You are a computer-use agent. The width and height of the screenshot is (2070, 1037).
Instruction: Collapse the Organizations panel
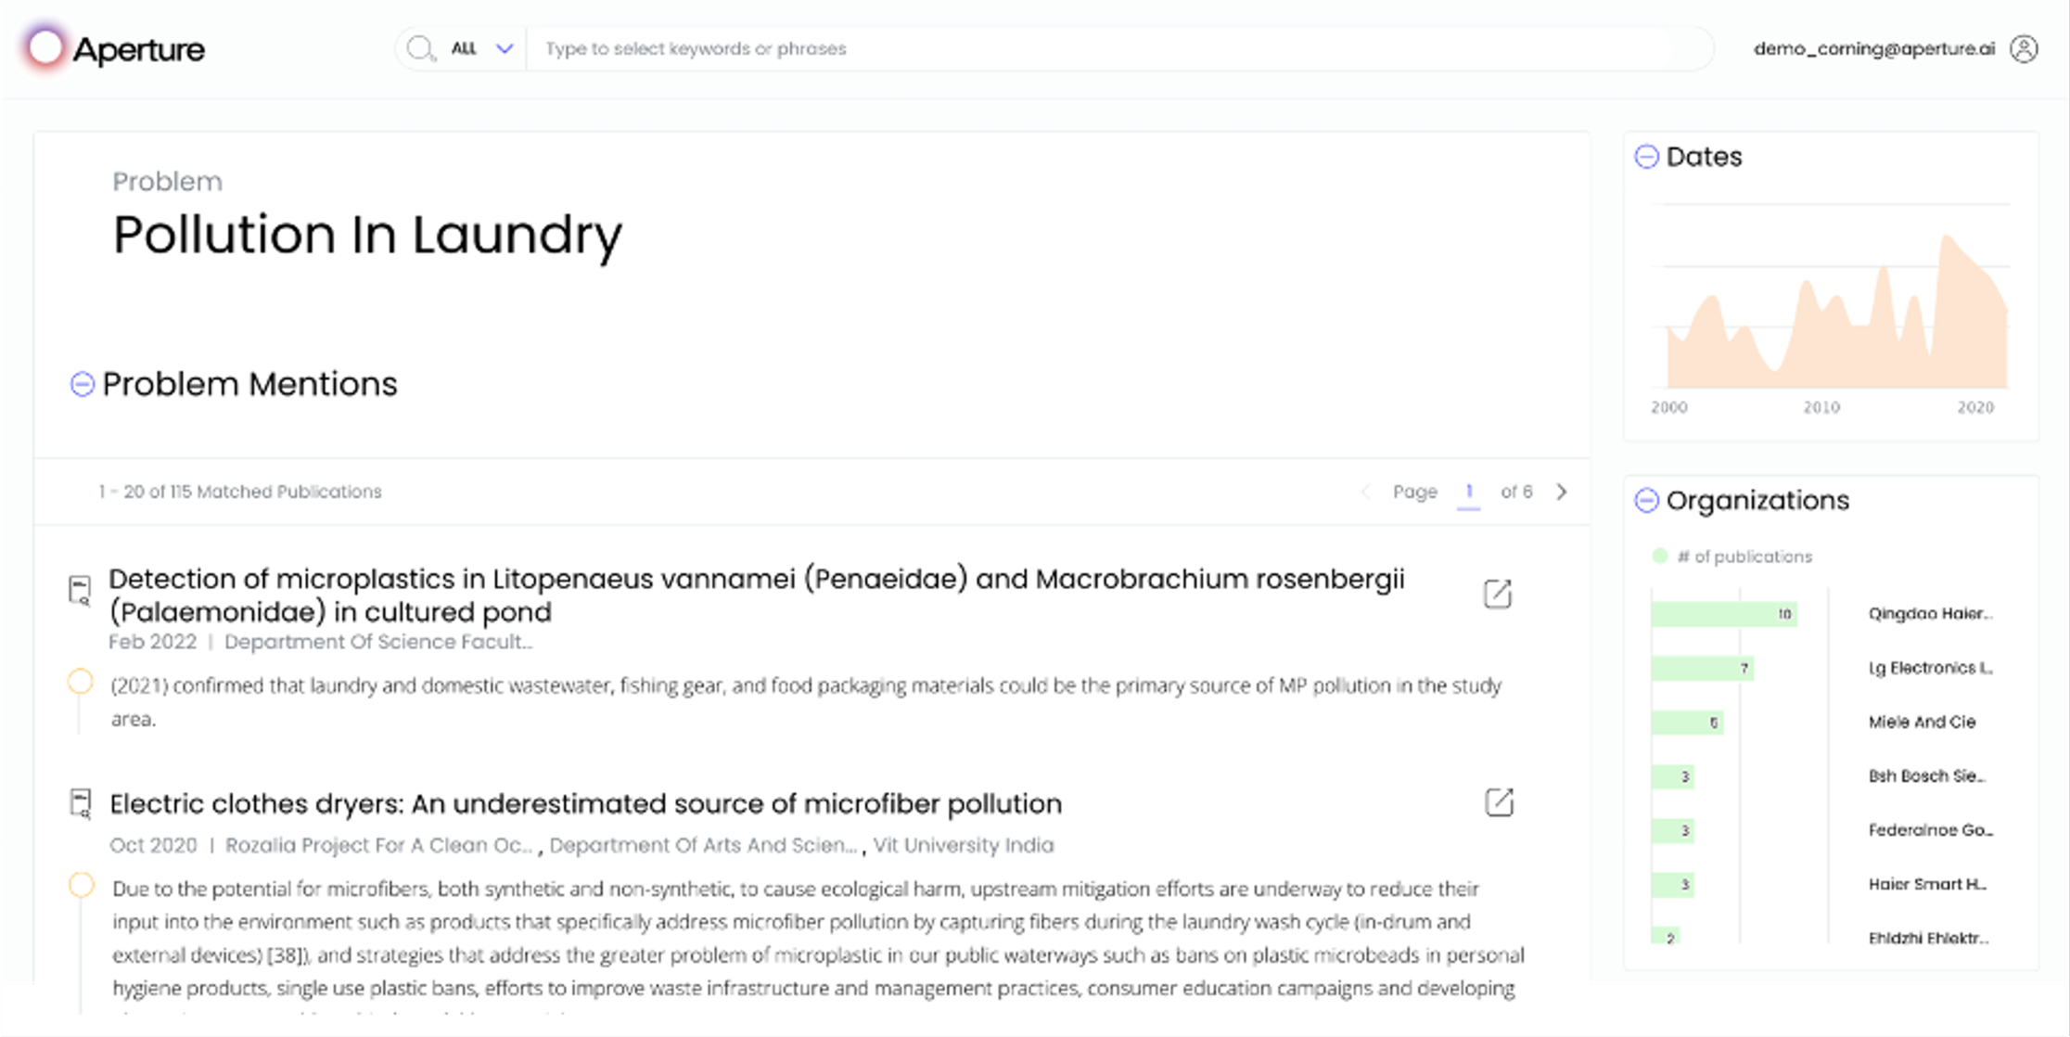(x=1646, y=501)
